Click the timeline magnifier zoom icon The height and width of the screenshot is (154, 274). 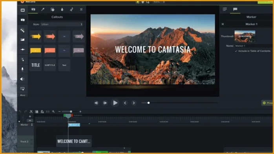pyautogui.click(x=53, y=112)
